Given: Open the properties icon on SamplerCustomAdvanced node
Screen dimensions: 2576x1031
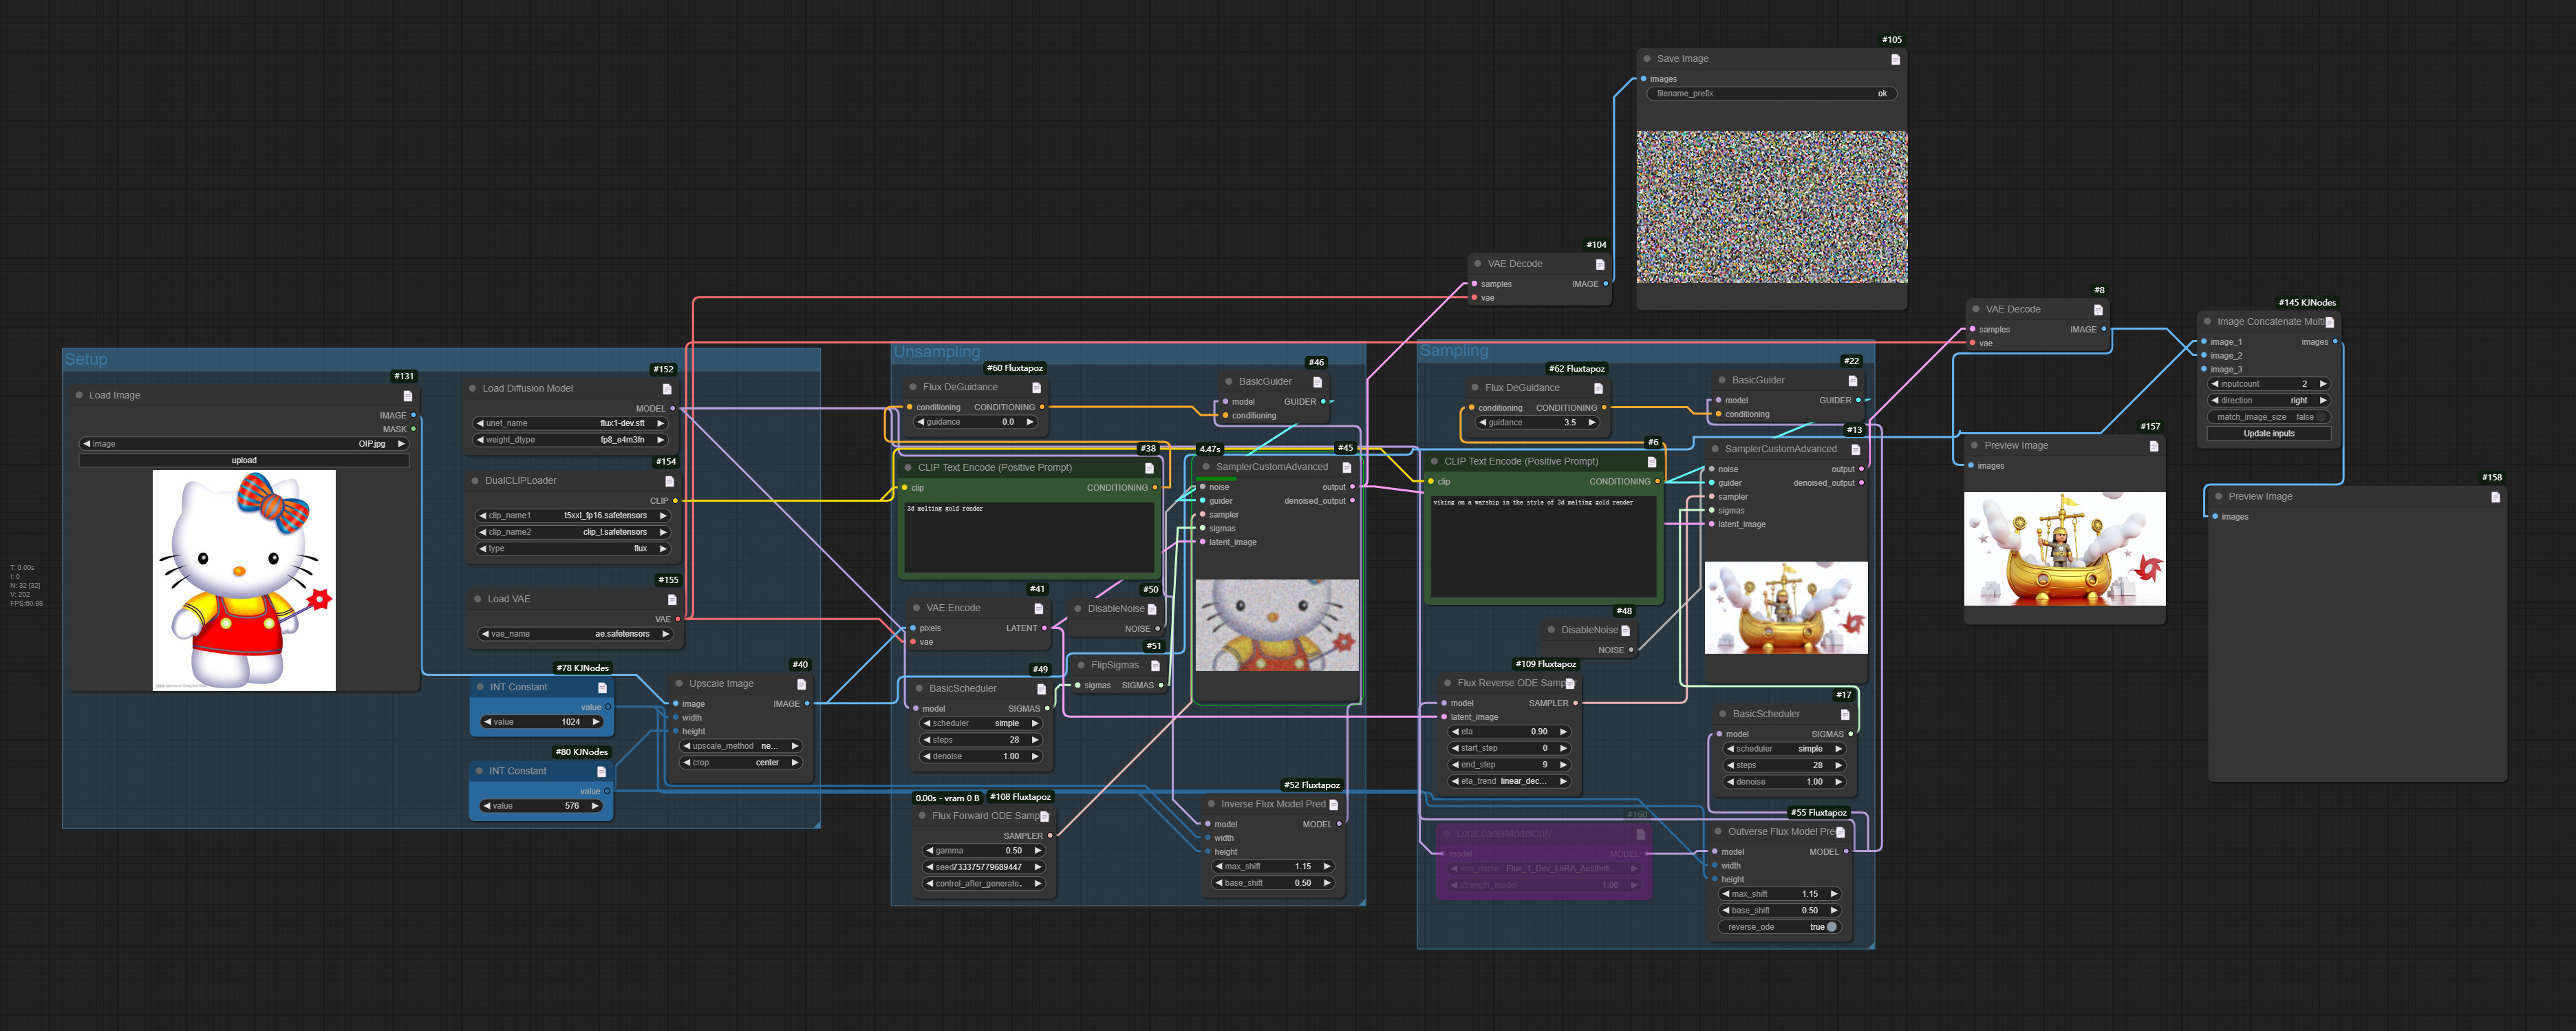Looking at the screenshot, I should tap(1347, 466).
